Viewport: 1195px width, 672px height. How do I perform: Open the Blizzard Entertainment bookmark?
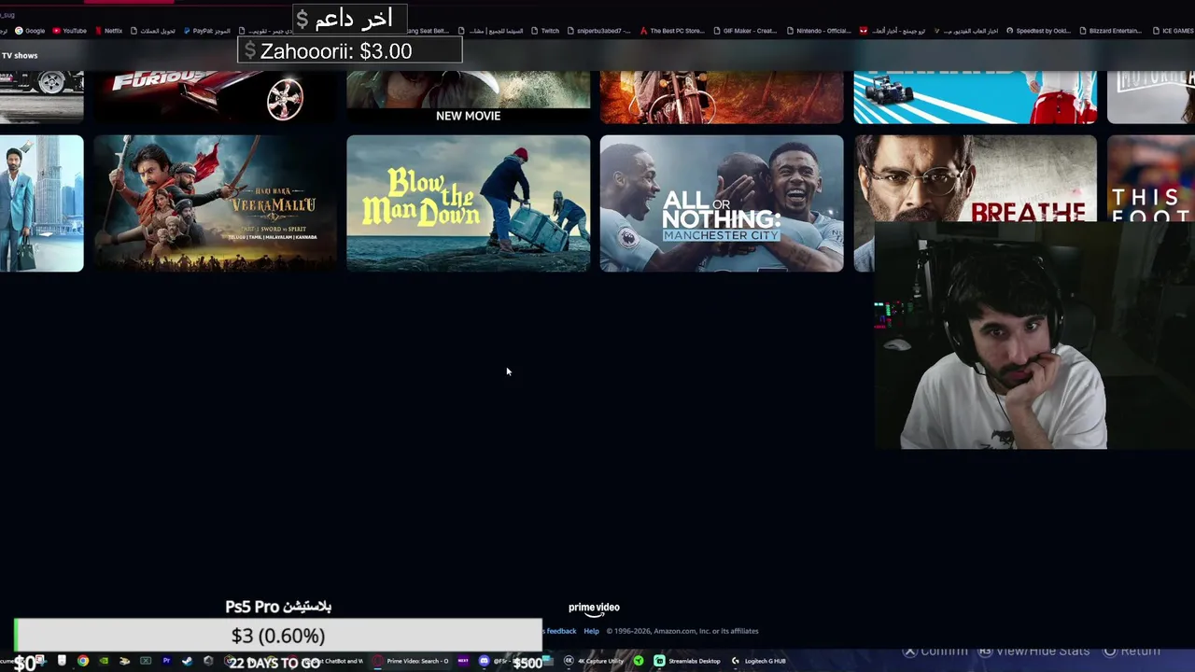coord(1109,31)
